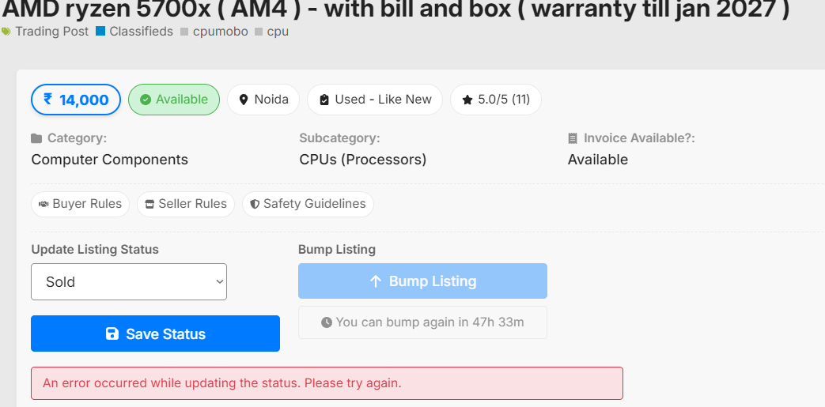Click the handshake icon on Buyer Rules
825x407 pixels.
click(x=44, y=204)
